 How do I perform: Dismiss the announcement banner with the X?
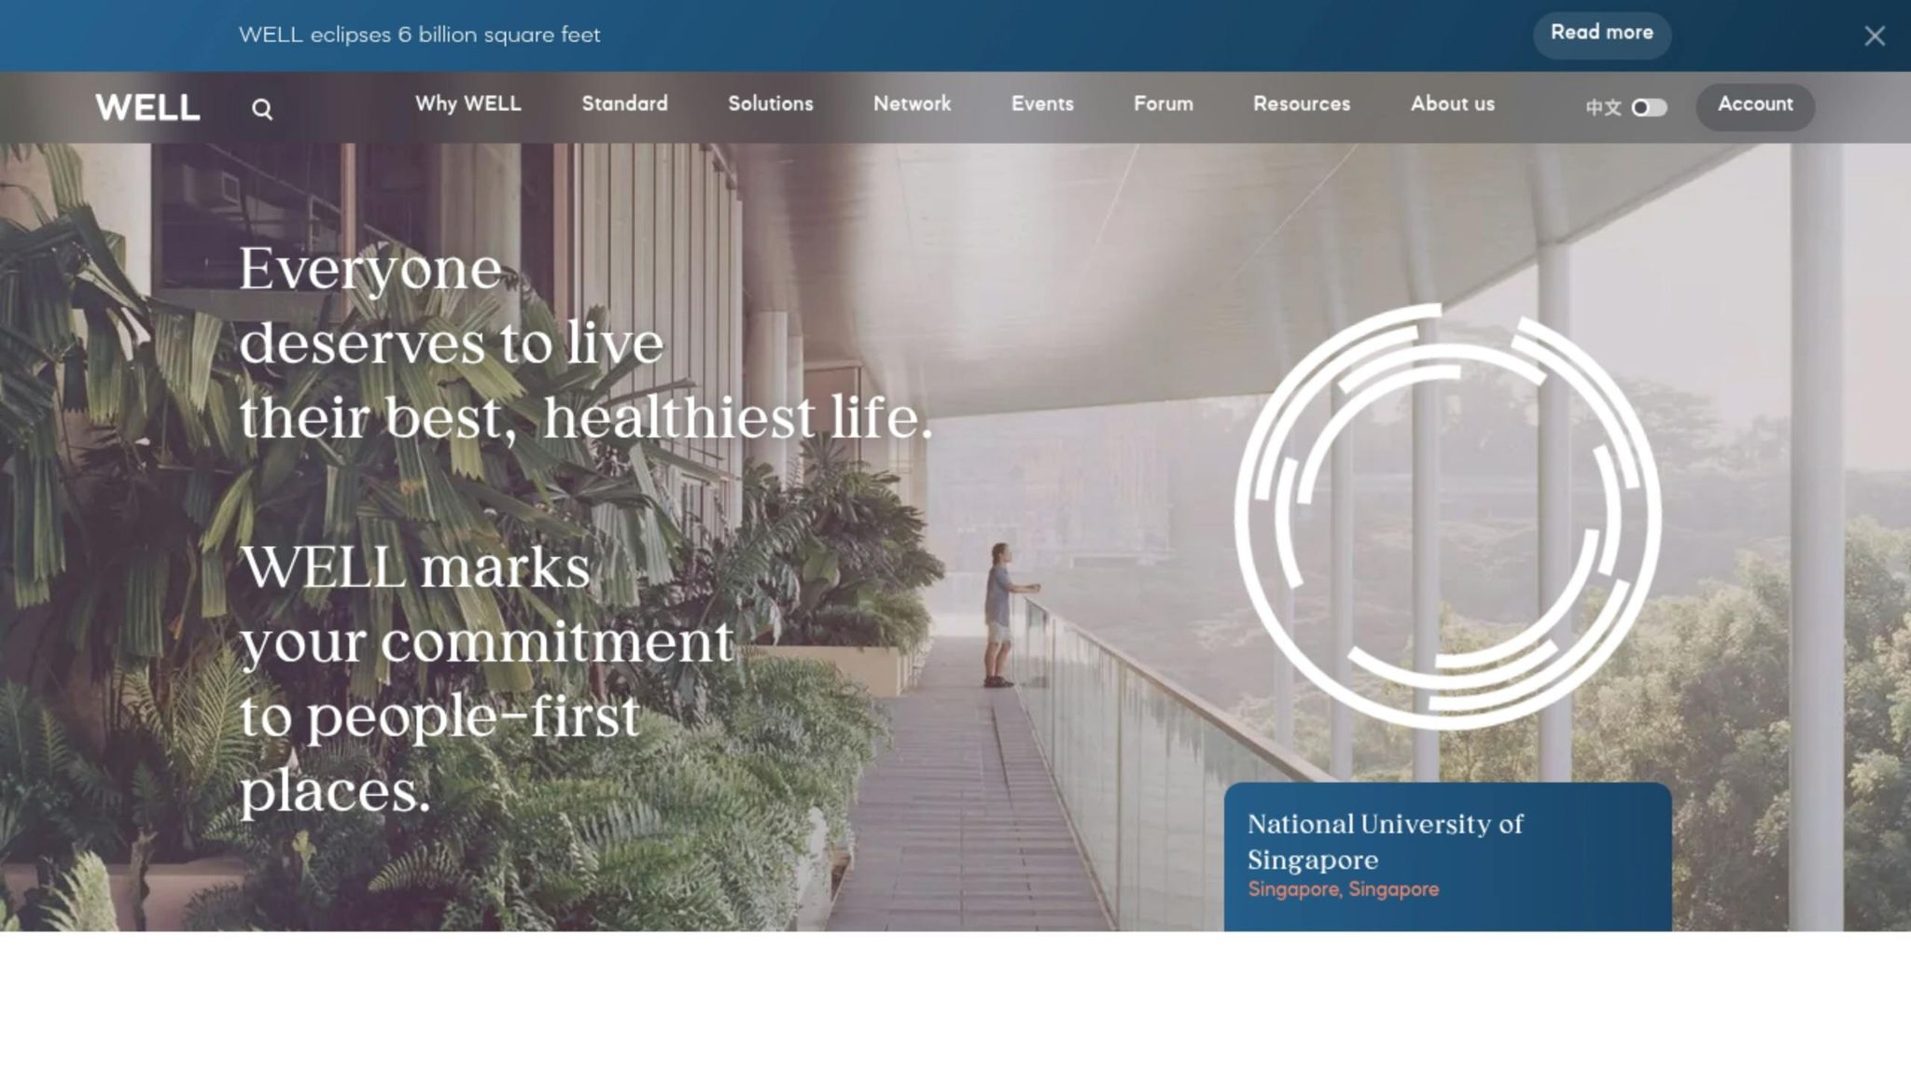pyautogui.click(x=1875, y=36)
